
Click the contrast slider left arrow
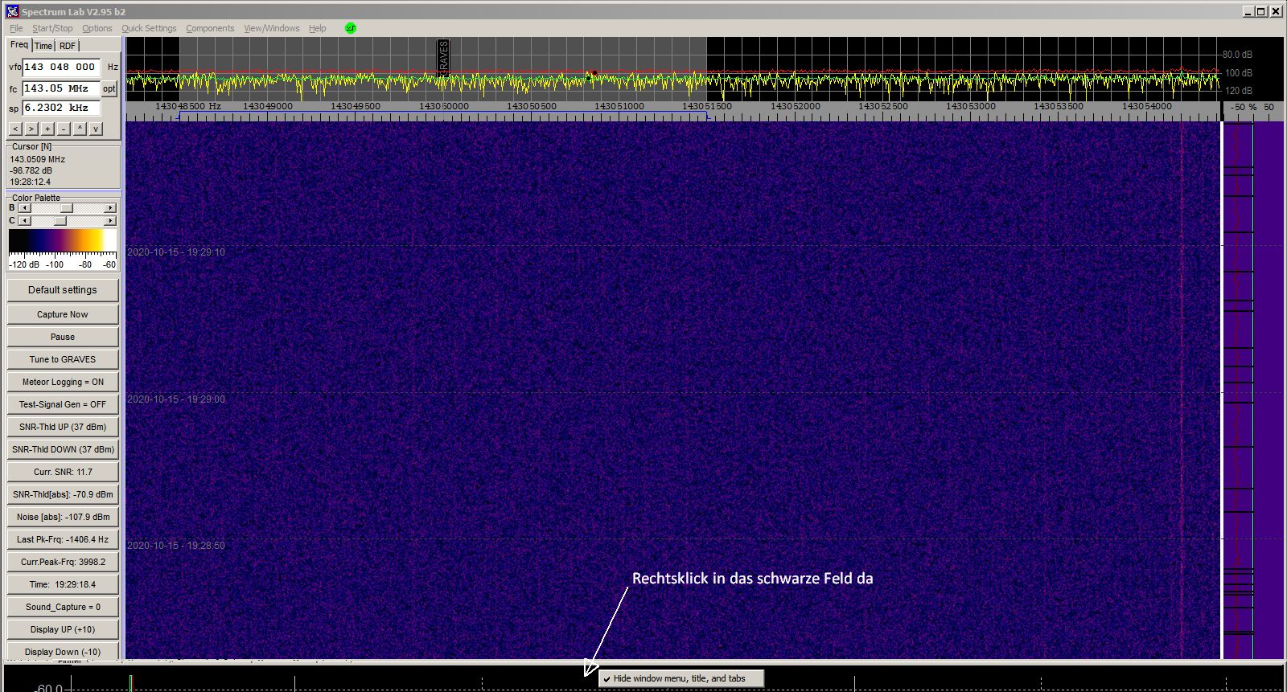[23, 221]
